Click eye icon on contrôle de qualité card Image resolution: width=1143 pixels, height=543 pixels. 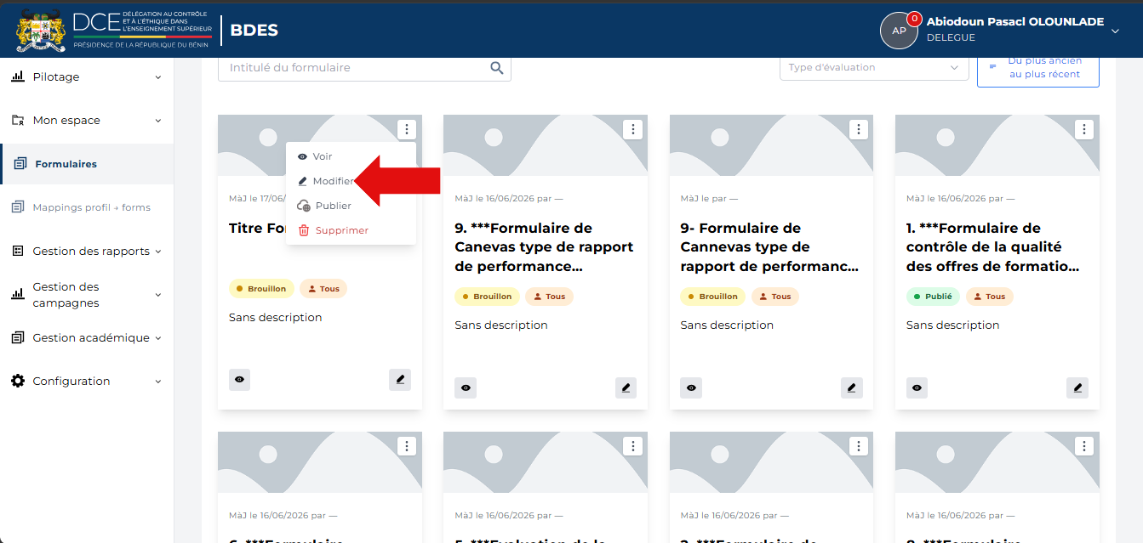[x=917, y=387]
